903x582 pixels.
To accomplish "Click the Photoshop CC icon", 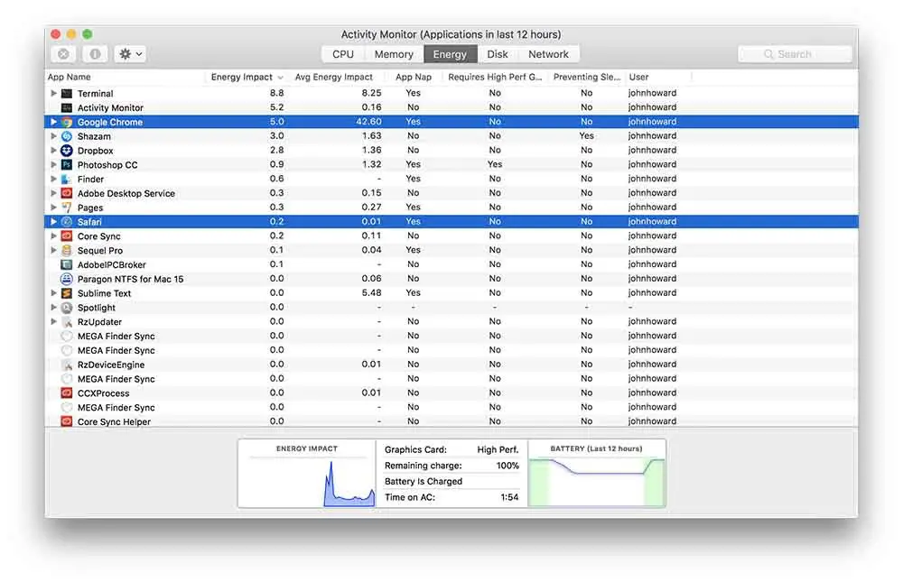I will point(67,164).
